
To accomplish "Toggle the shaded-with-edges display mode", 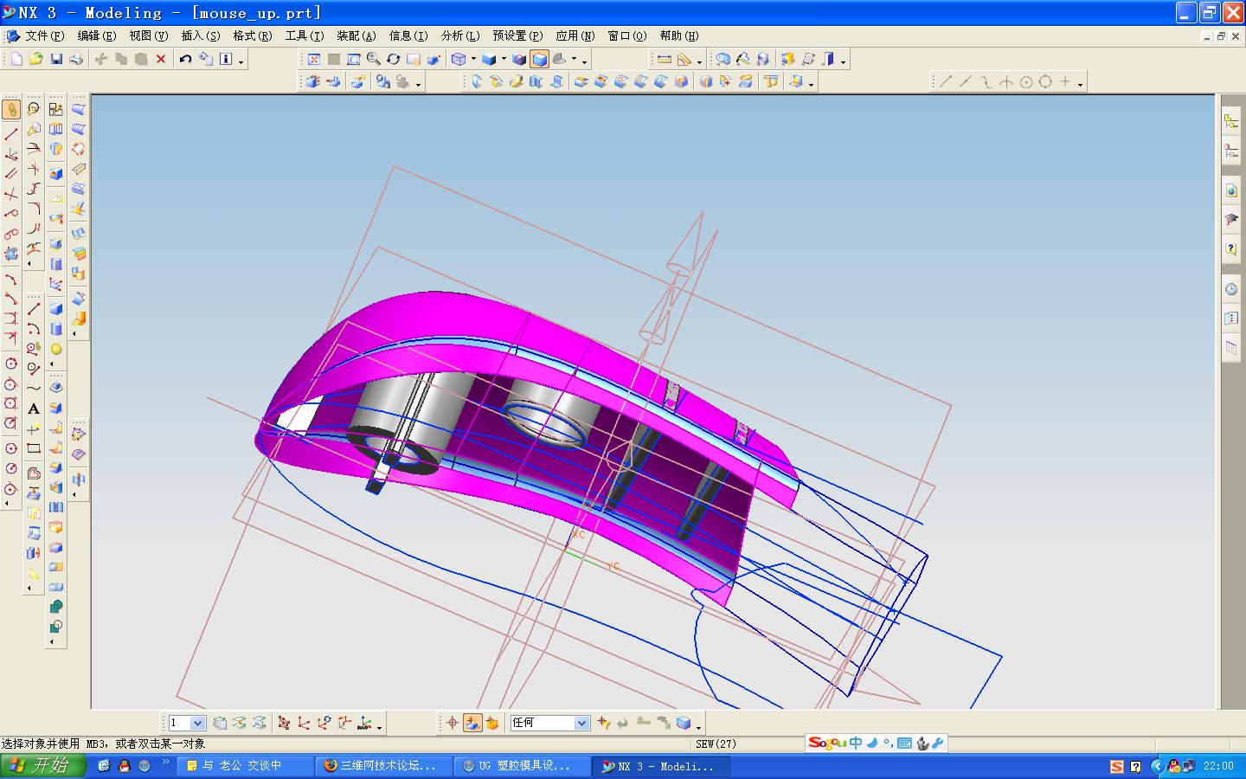I will pyautogui.click(x=539, y=59).
